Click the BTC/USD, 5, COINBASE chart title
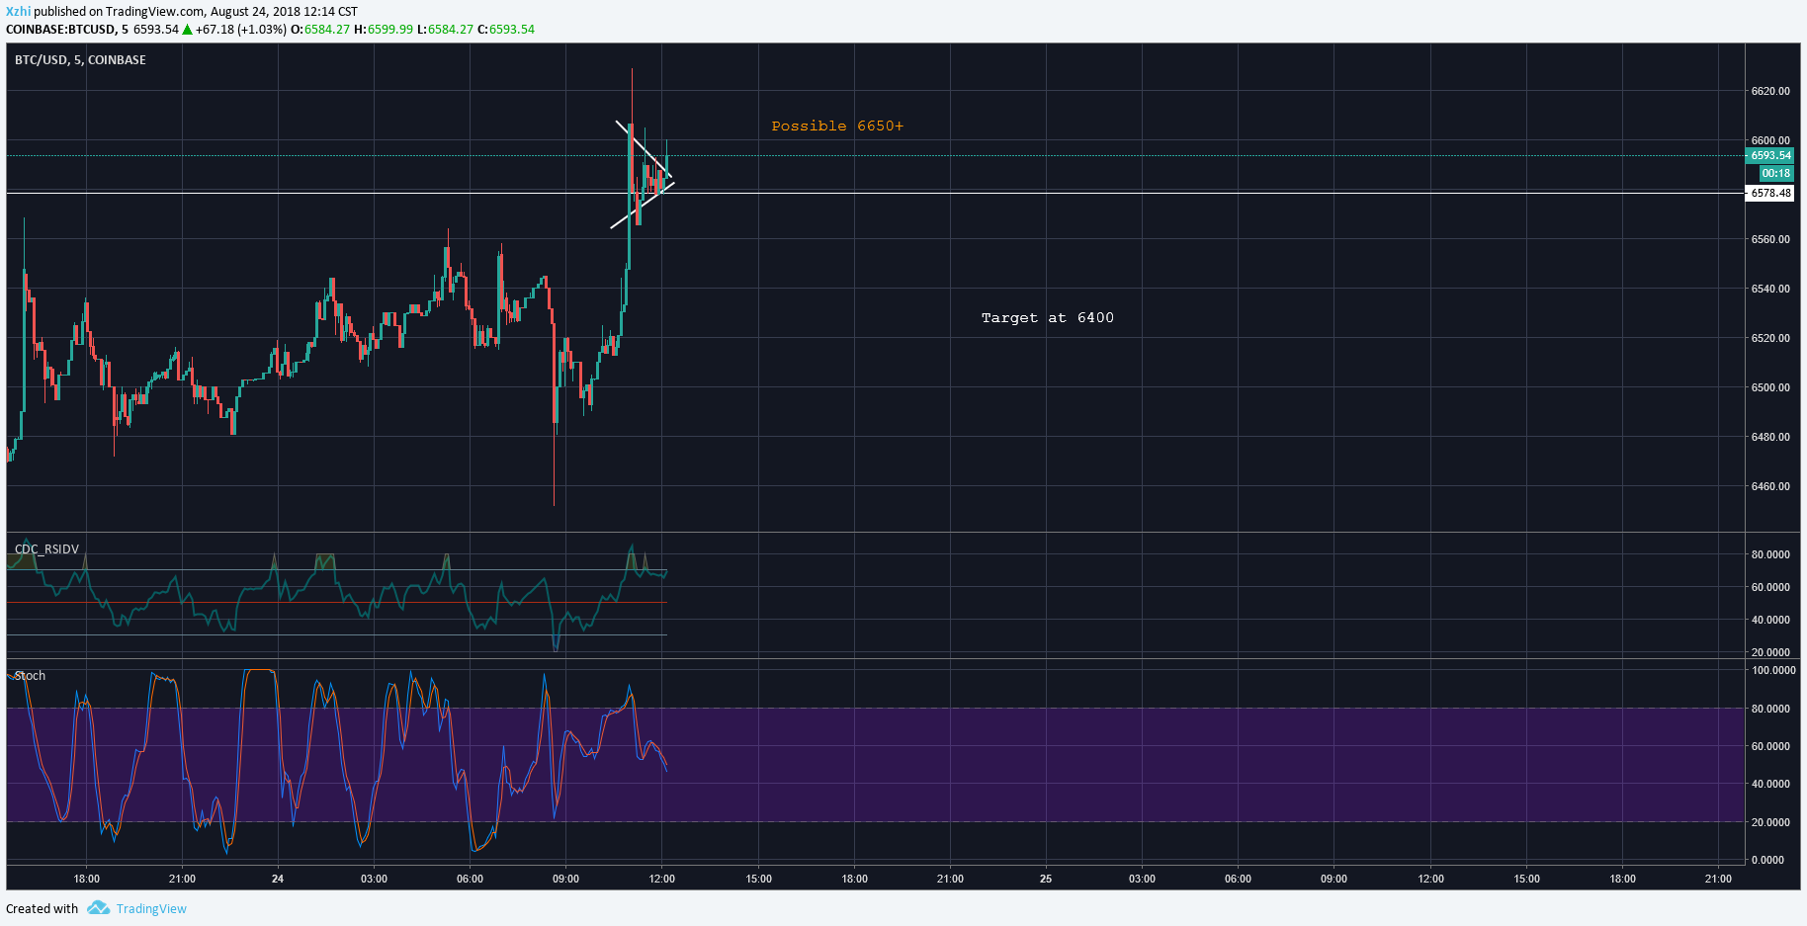The height and width of the screenshot is (926, 1807). point(80,60)
